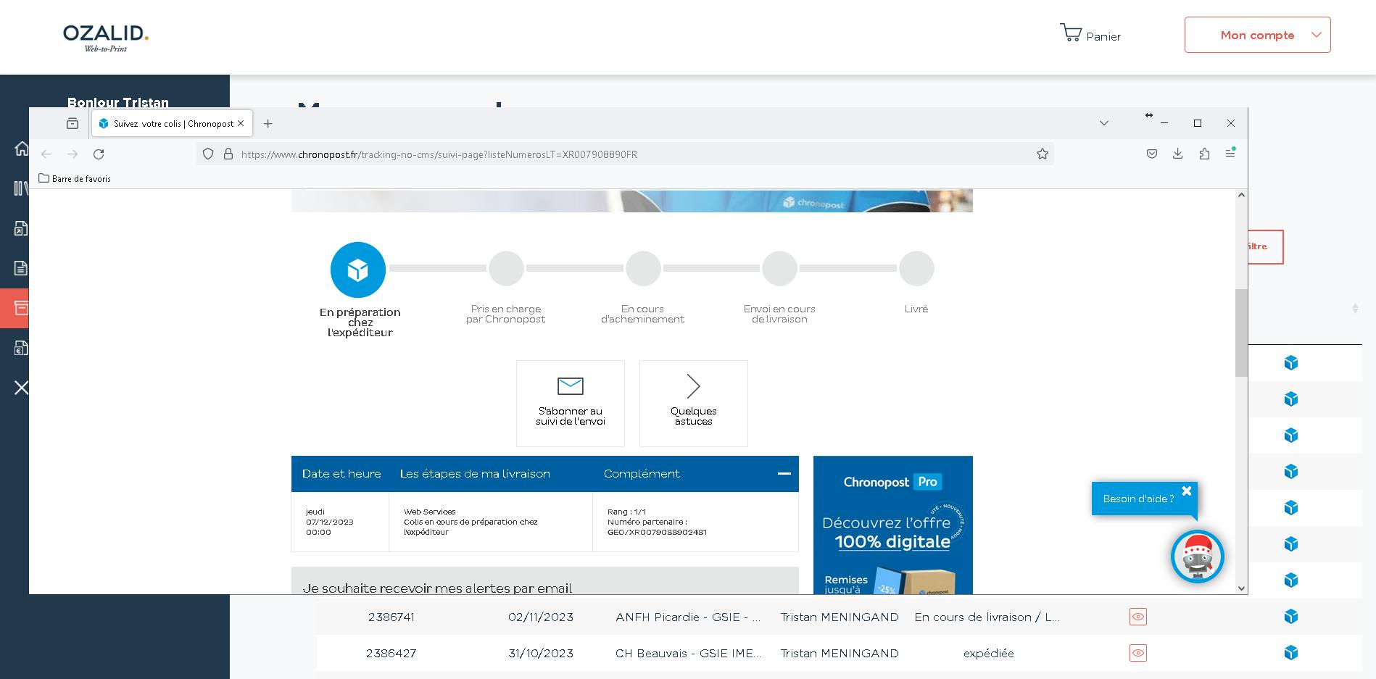Screen dimensions: 1376x679
Task: Click the Panier shopping cart icon
Action: point(1071,33)
